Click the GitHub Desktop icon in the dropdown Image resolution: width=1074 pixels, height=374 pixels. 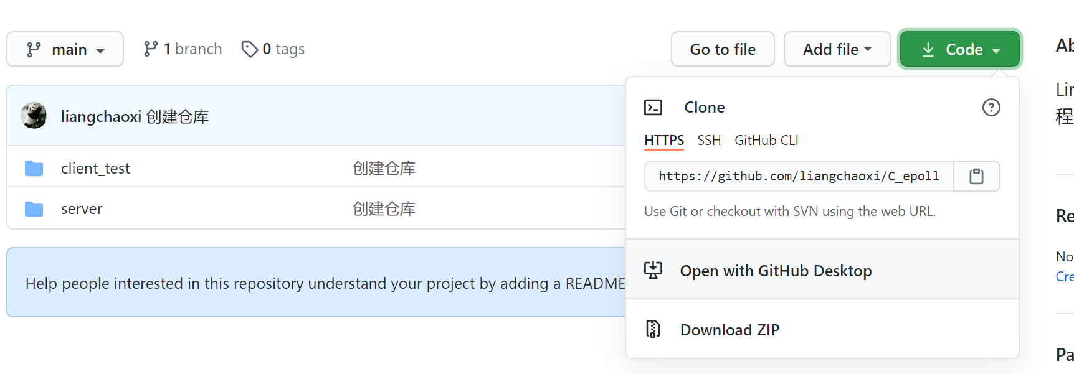(653, 269)
